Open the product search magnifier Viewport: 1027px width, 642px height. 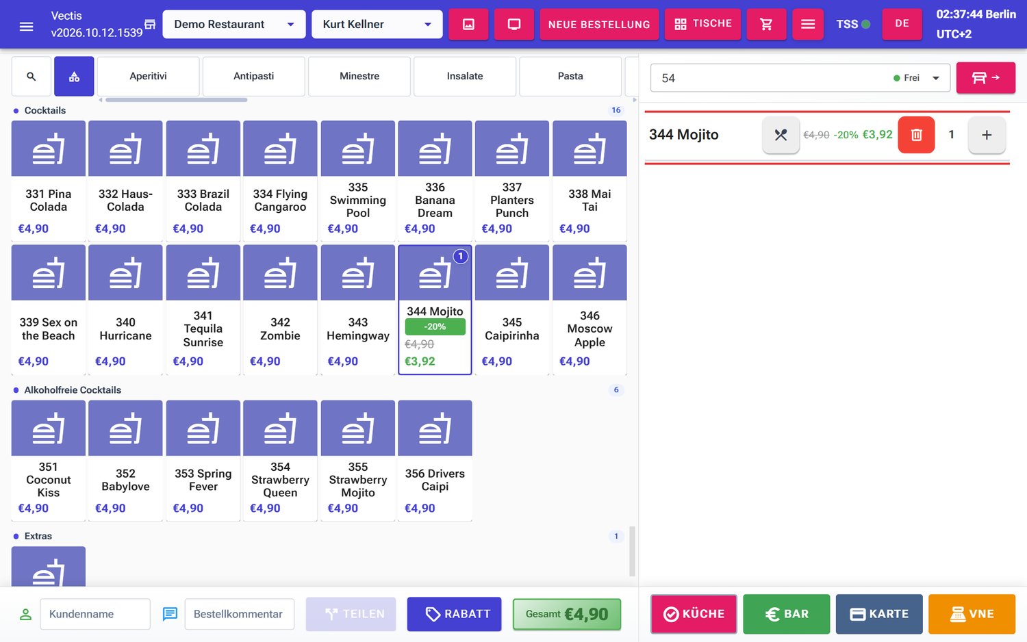click(x=31, y=77)
